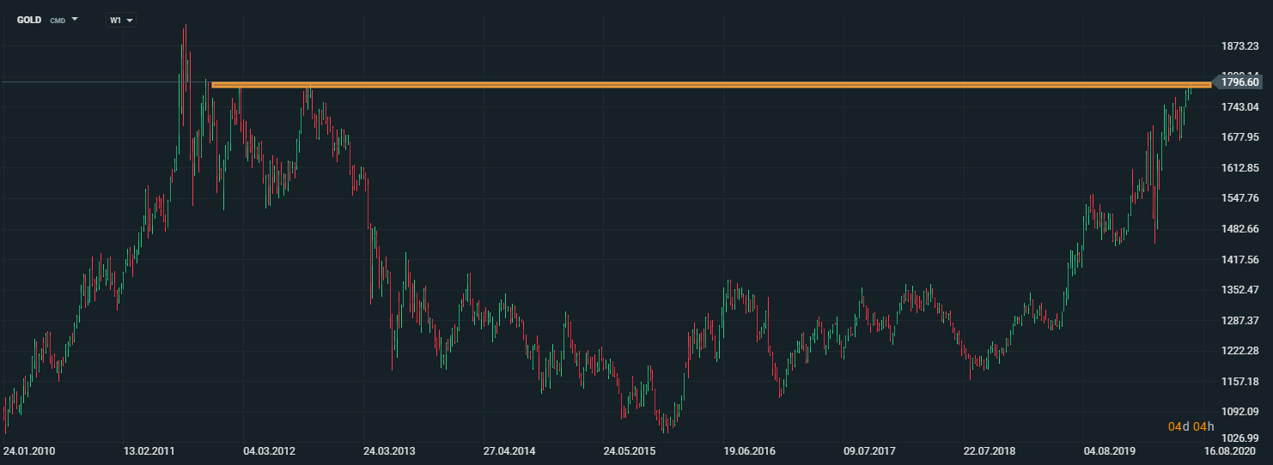Click the 19.06.2016 date axis label
Image resolution: width=1273 pixels, height=465 pixels.
point(749,450)
